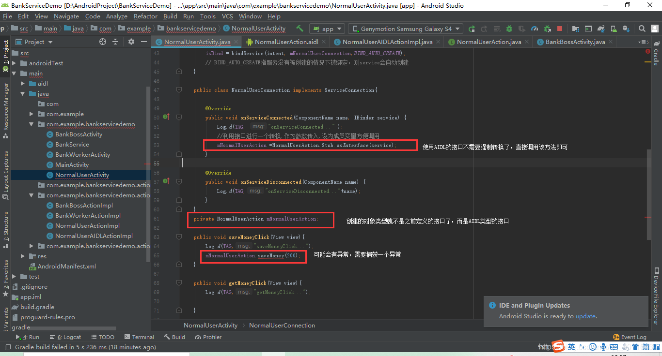Toggle the Layout Captures side panel
The height and width of the screenshot is (356, 662).
pyautogui.click(x=6, y=175)
